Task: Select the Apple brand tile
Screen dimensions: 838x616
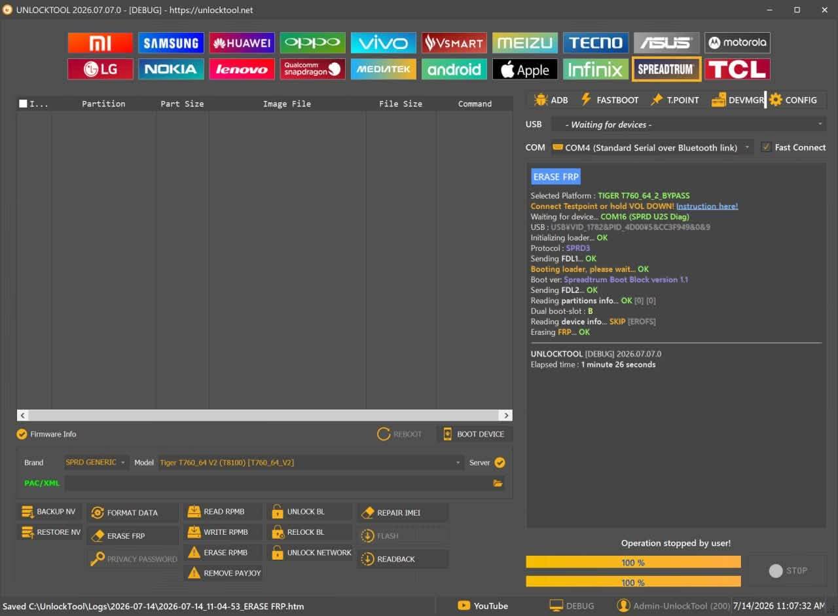Action: [525, 69]
